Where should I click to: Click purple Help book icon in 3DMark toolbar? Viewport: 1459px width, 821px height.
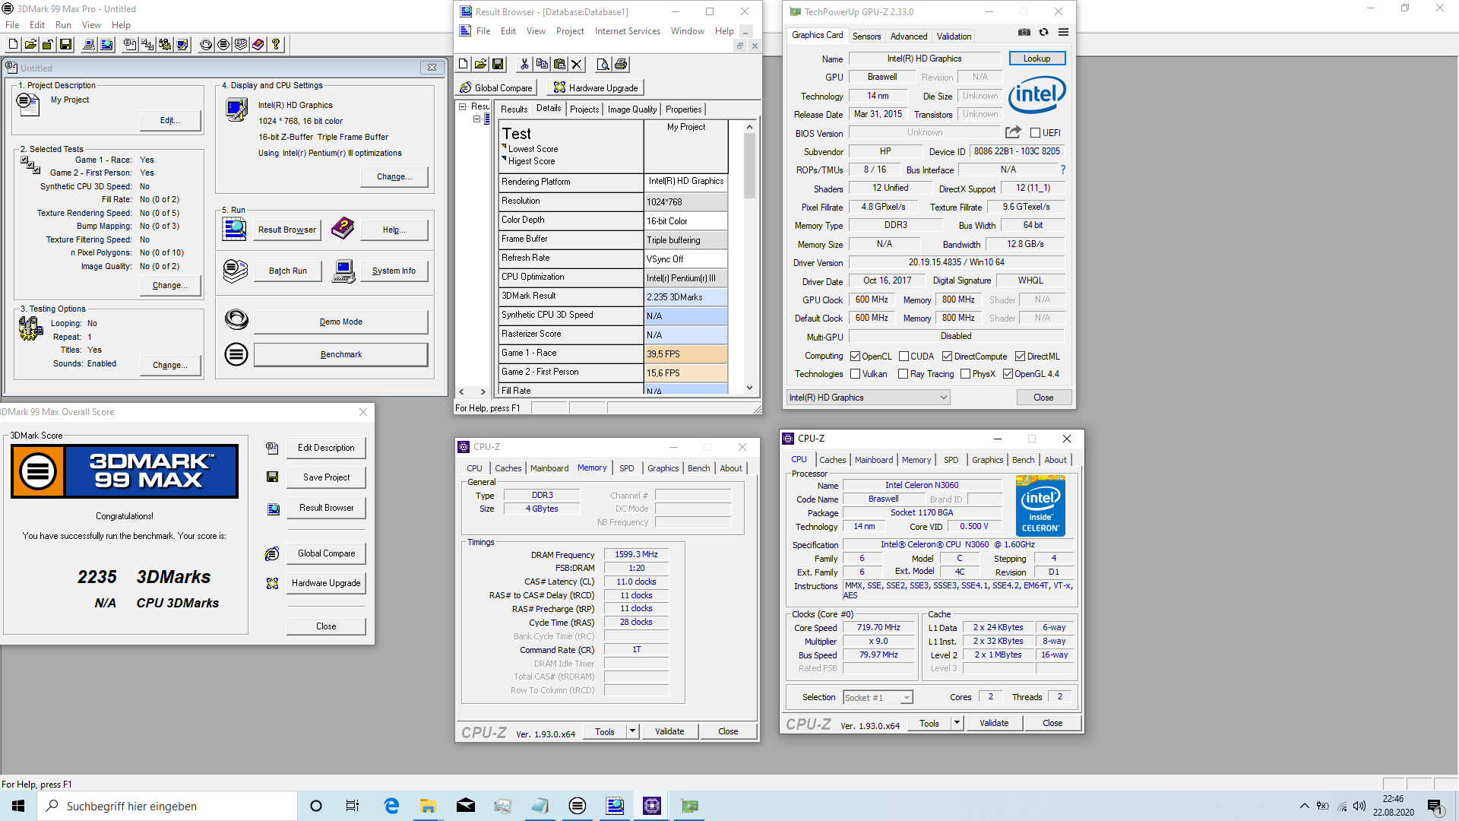(x=258, y=45)
